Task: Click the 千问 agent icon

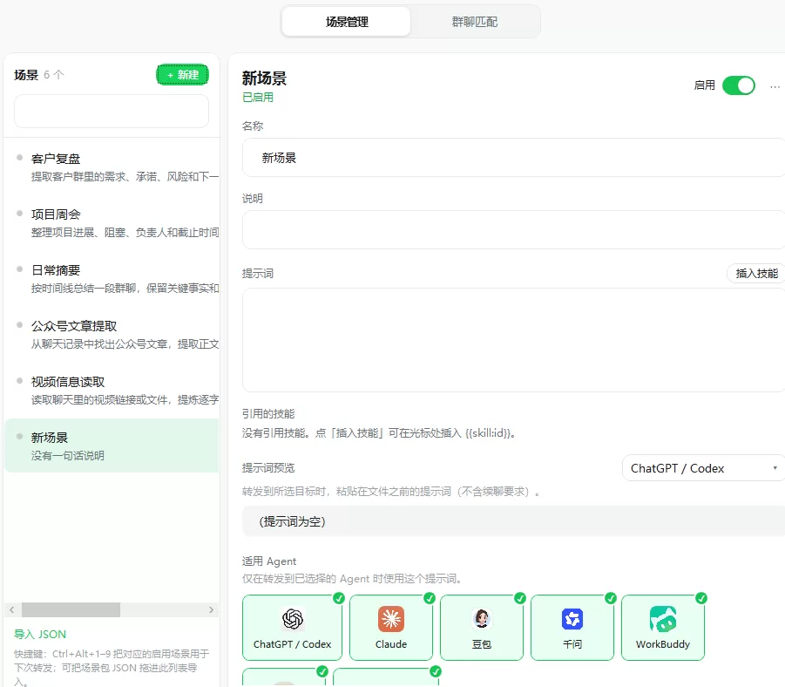Action: pos(572,619)
